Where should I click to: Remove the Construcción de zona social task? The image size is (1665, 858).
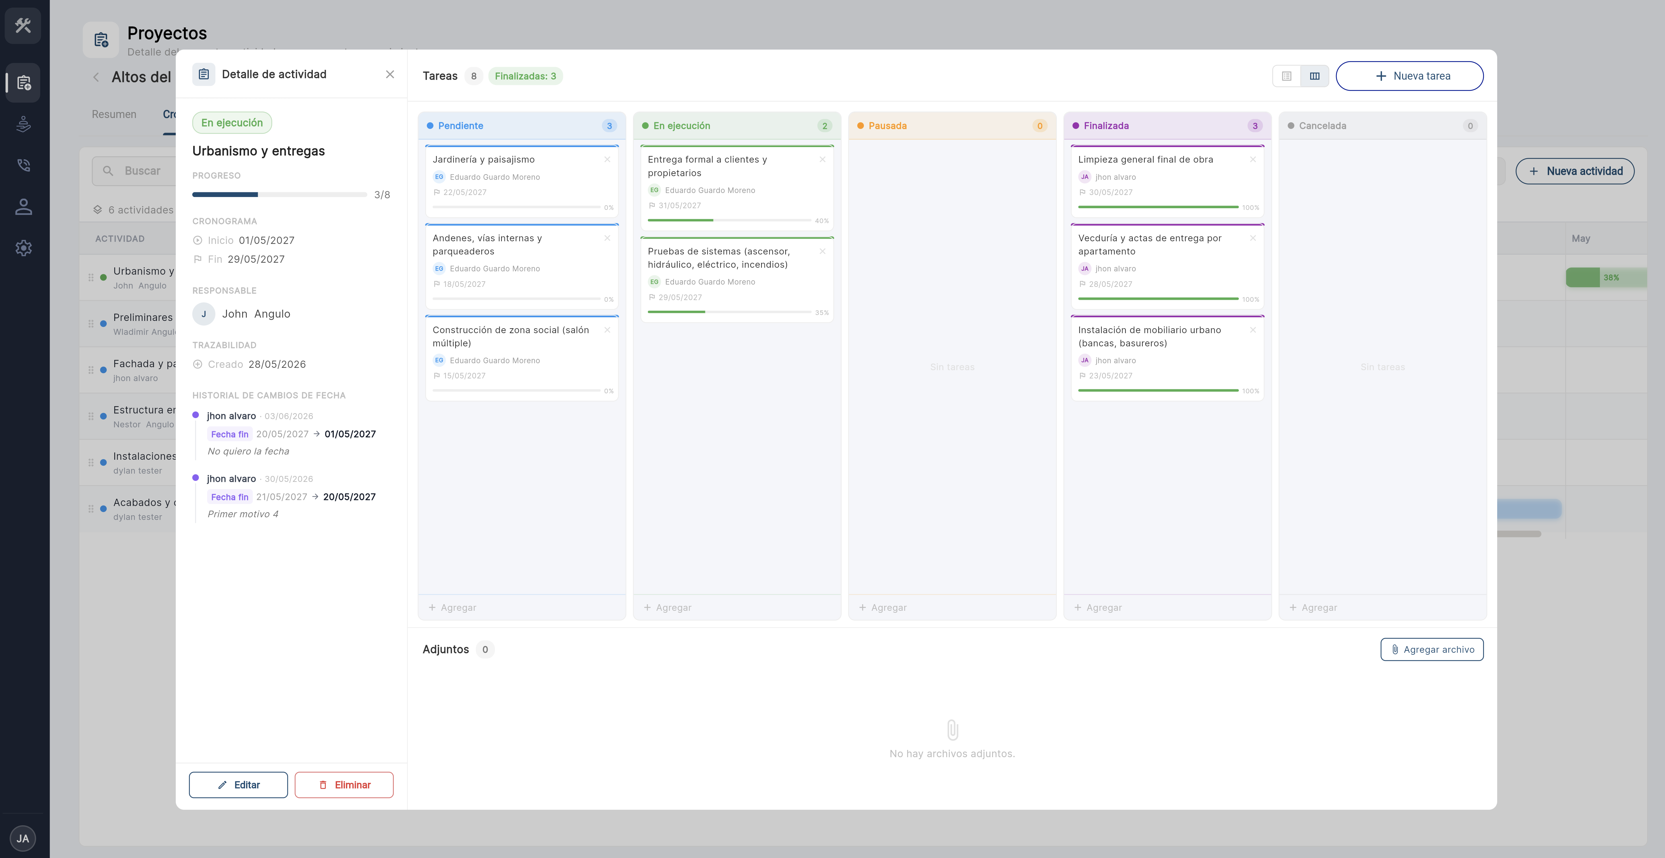pyautogui.click(x=607, y=331)
